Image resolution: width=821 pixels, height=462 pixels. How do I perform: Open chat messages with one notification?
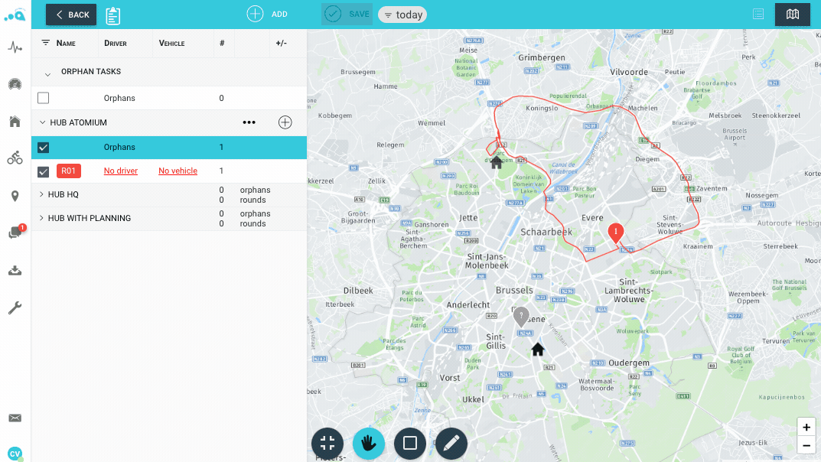point(16,232)
